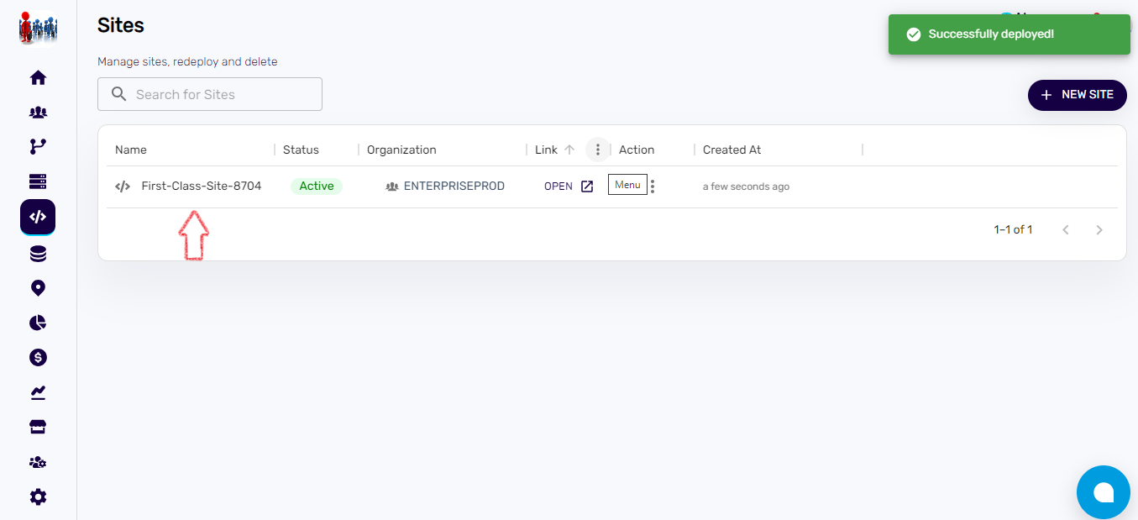This screenshot has height=520, width=1138.
Task: Open the dollar billing sidebar icon
Action: 38,358
